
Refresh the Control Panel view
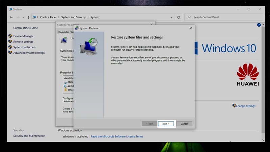pyautogui.click(x=179, y=17)
